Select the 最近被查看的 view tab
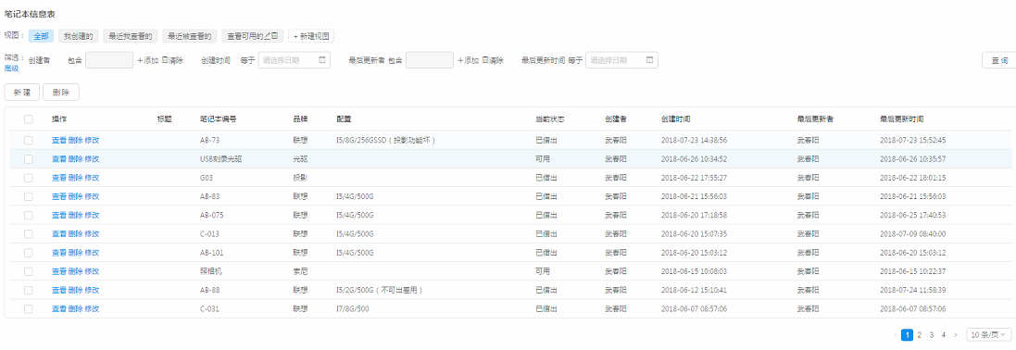The width and height of the screenshot is (1016, 350). pyautogui.click(x=189, y=36)
